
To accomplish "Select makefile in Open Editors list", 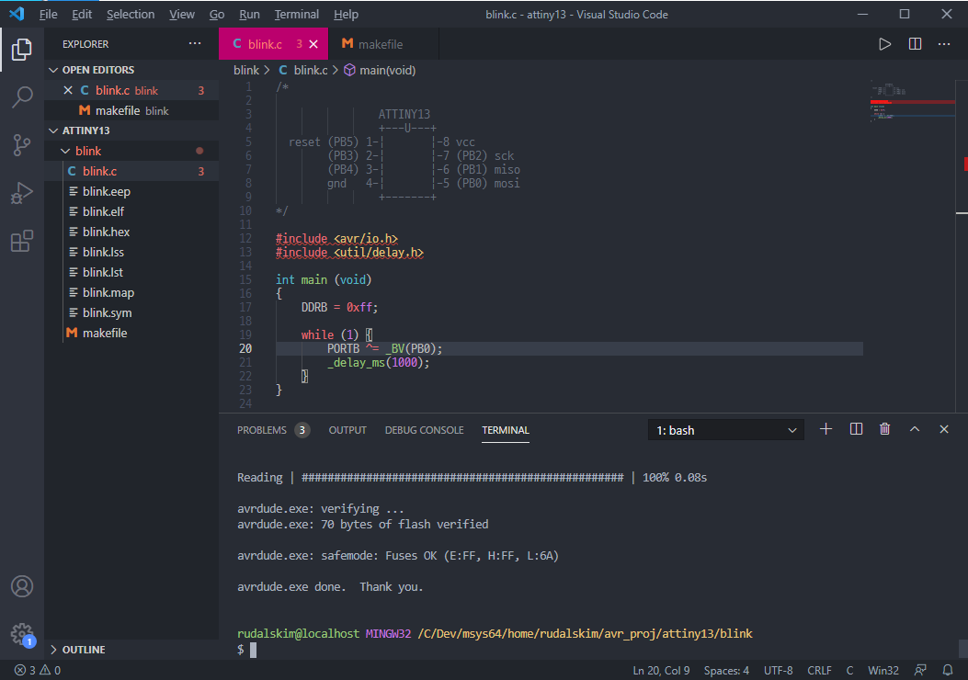I will [131, 110].
